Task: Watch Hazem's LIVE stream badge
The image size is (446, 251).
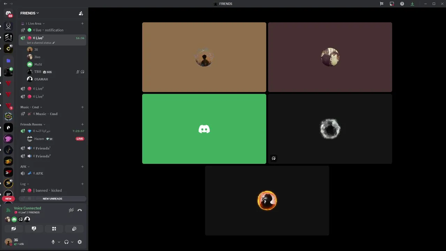Action: coord(80,139)
